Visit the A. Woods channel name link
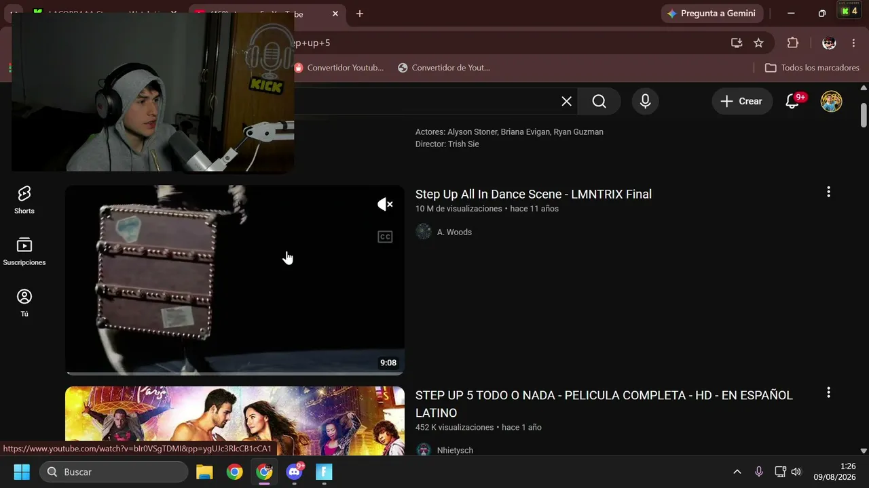This screenshot has height=488, width=869. [x=454, y=232]
